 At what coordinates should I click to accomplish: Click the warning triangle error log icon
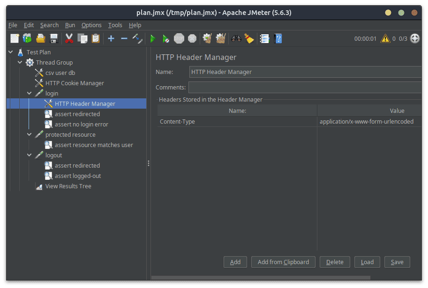(x=385, y=38)
